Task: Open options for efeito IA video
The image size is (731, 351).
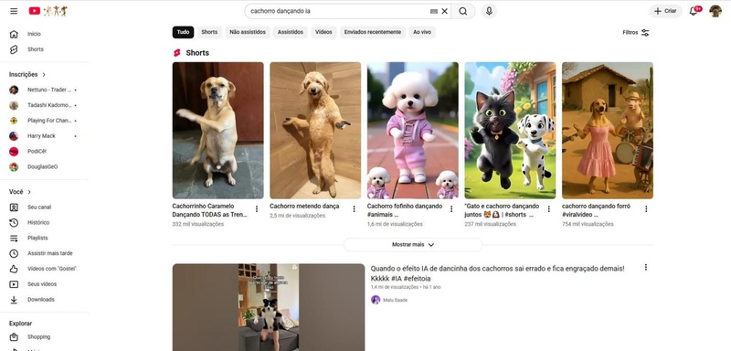Action: (x=646, y=267)
